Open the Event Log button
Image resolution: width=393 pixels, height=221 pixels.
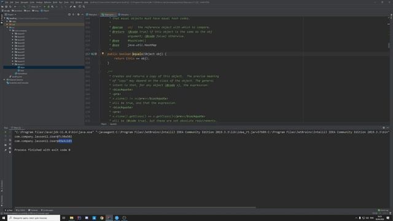(x=383, y=210)
